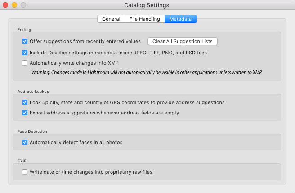Image resolution: width=295 pixels, height=193 pixels.
Task: Check Write date or time changes checkbox
Action: [25, 172]
